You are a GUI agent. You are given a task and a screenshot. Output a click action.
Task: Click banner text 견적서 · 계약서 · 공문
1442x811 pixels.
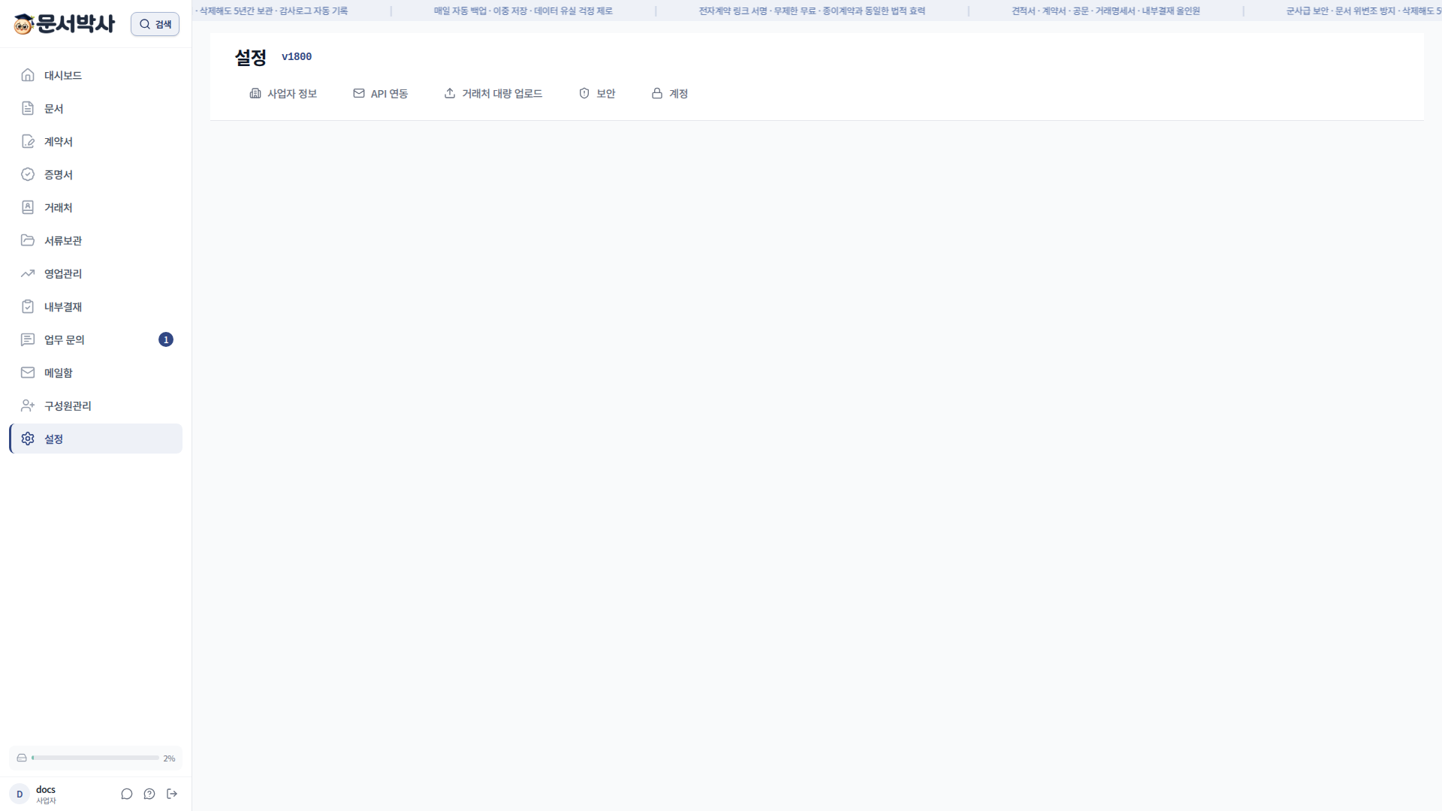1106,11
